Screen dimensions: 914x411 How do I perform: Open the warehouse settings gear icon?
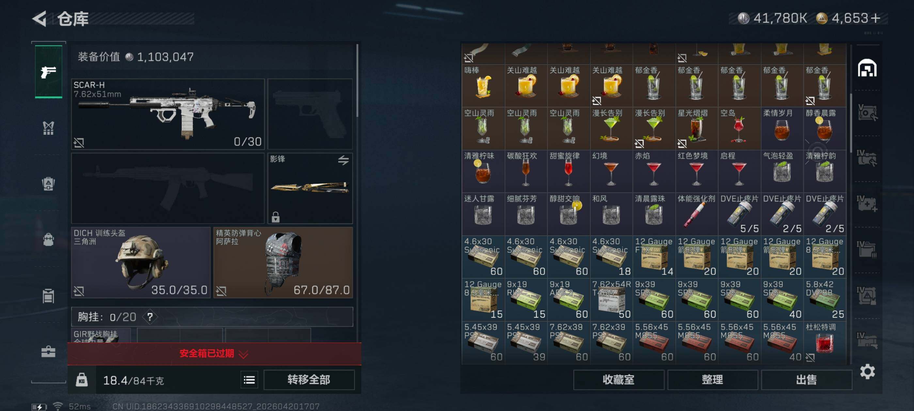click(868, 371)
